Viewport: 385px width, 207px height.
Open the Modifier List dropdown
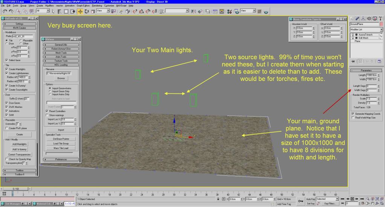[366, 29]
